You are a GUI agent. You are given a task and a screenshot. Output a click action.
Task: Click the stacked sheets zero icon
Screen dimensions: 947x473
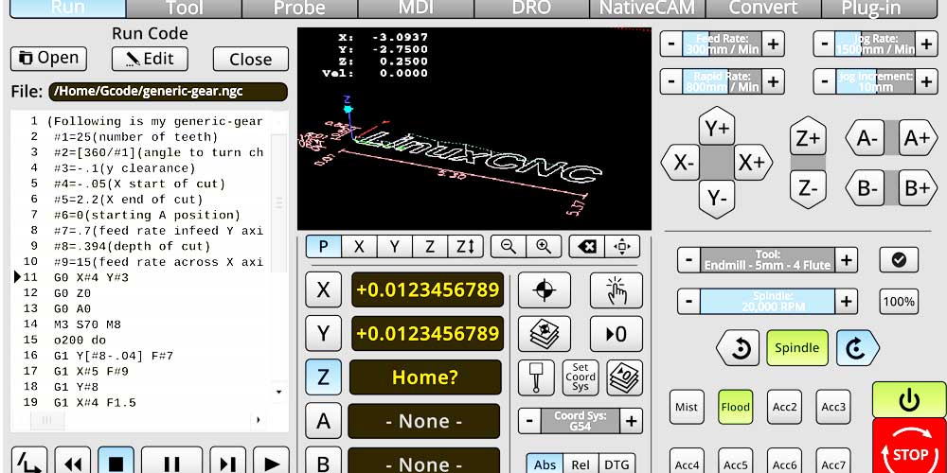(x=624, y=378)
